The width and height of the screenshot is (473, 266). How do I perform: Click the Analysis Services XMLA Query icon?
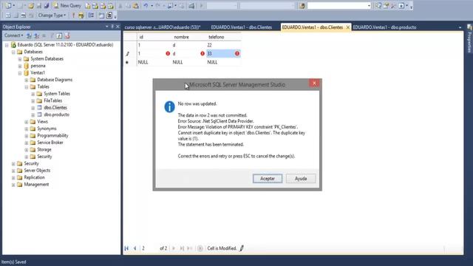(x=110, y=6)
